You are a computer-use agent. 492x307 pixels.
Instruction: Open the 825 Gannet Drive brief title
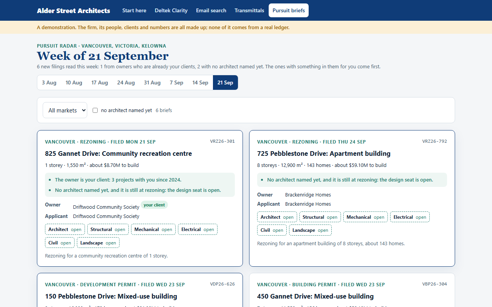click(x=118, y=153)
